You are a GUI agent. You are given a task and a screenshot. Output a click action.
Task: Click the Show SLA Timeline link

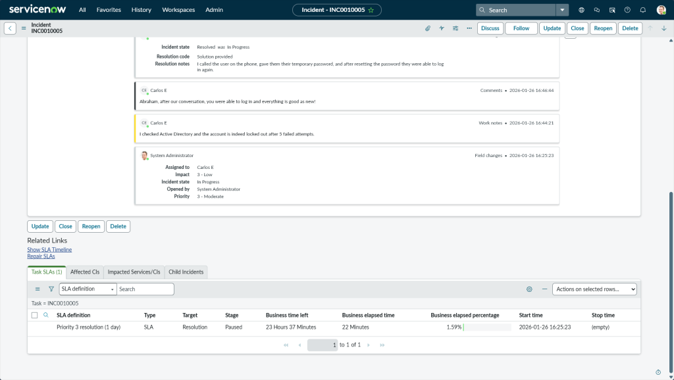click(x=49, y=250)
